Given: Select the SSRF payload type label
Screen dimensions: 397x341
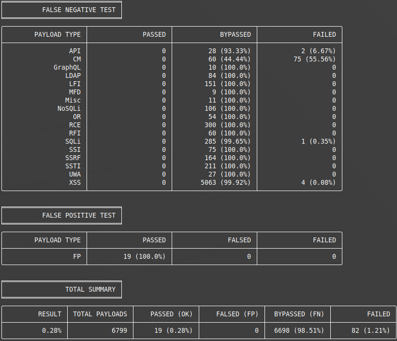Looking at the screenshot, I should pos(73,158).
